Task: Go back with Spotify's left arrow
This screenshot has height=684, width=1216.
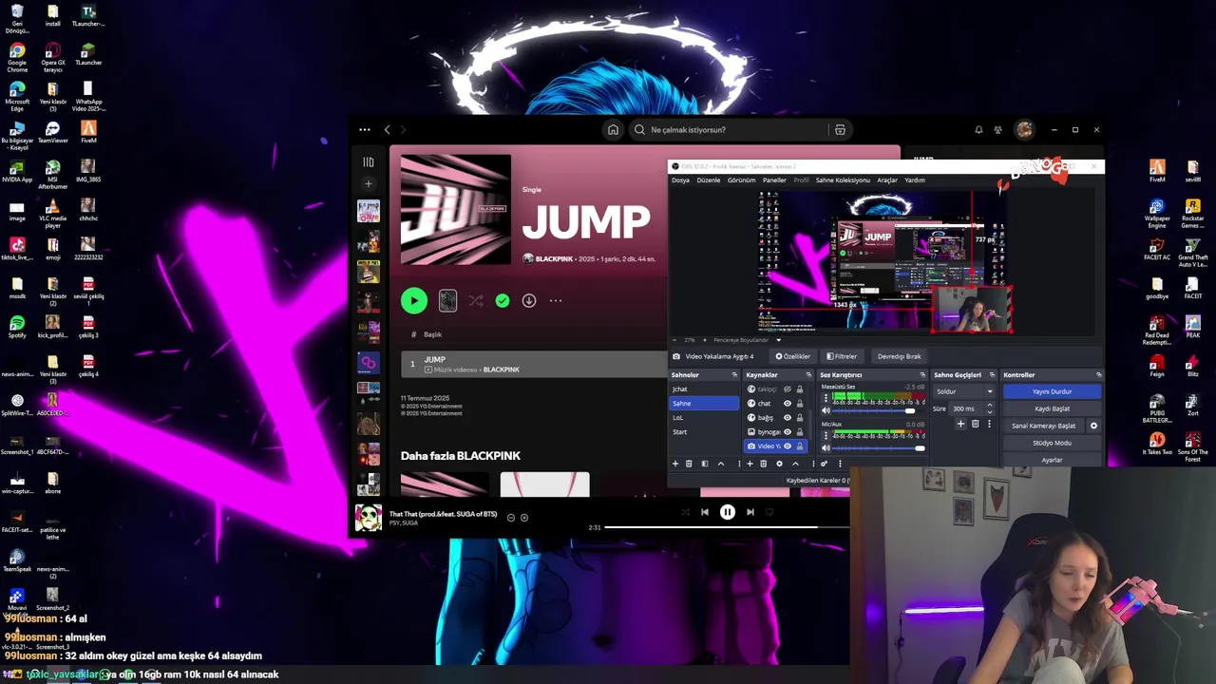Action: [387, 130]
